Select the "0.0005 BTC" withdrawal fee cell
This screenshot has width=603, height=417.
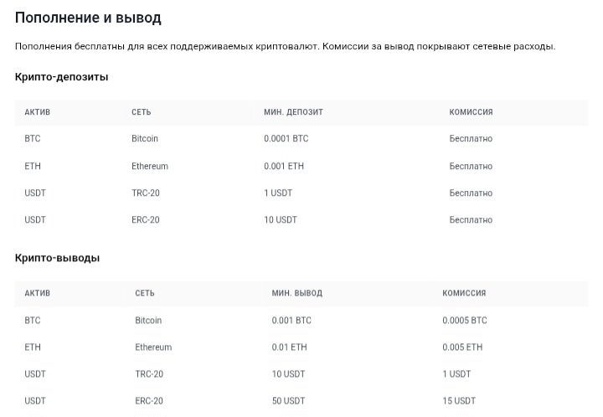[x=464, y=321]
